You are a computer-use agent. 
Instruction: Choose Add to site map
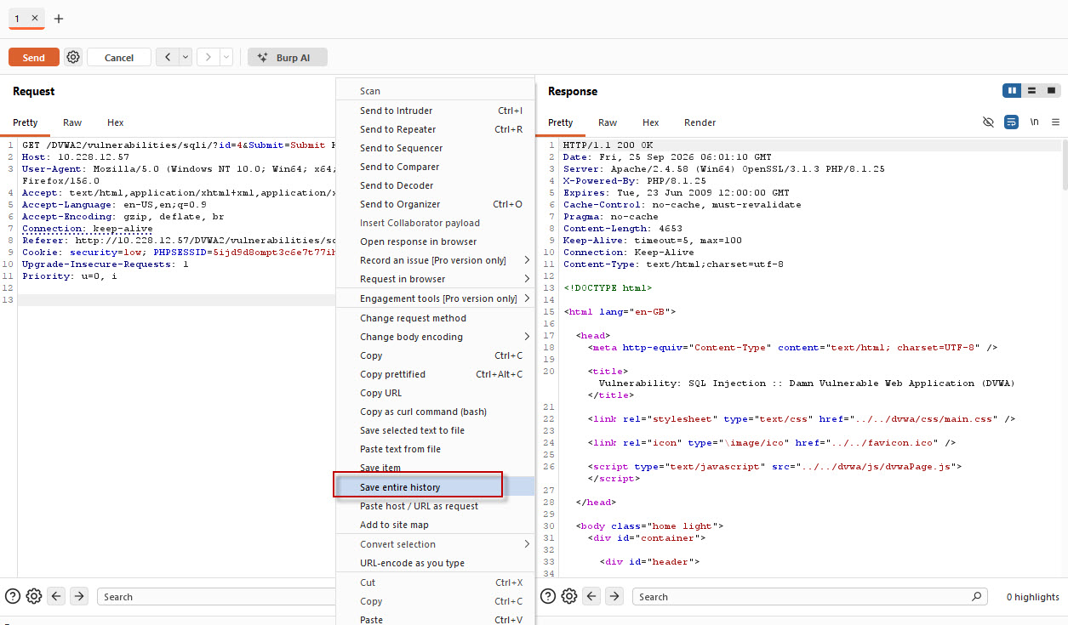point(436,525)
